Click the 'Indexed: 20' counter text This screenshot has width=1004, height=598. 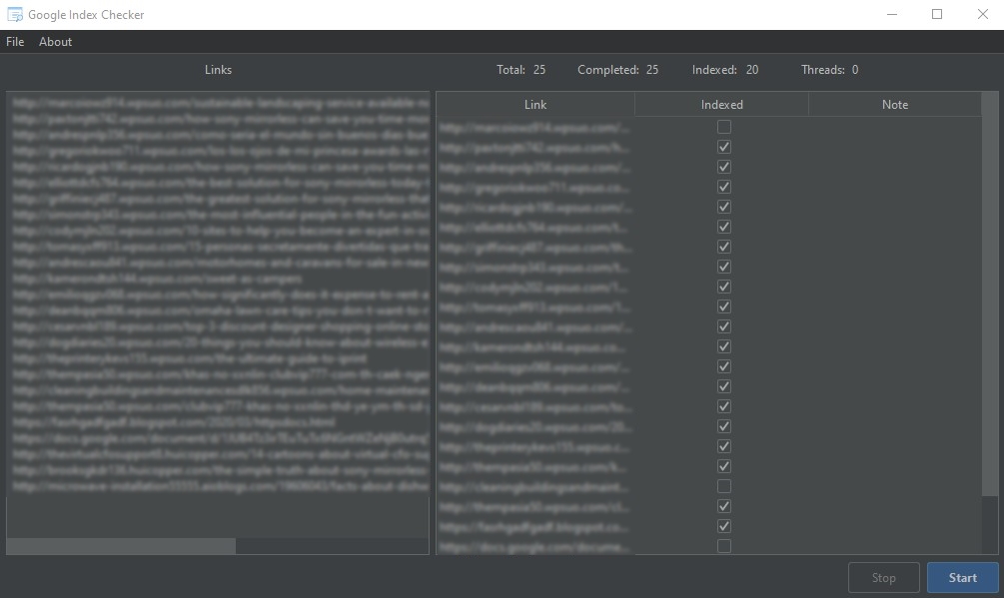[x=725, y=70]
